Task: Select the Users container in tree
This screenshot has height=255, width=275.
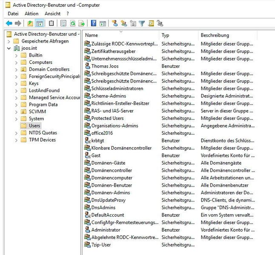Action: click(34, 125)
